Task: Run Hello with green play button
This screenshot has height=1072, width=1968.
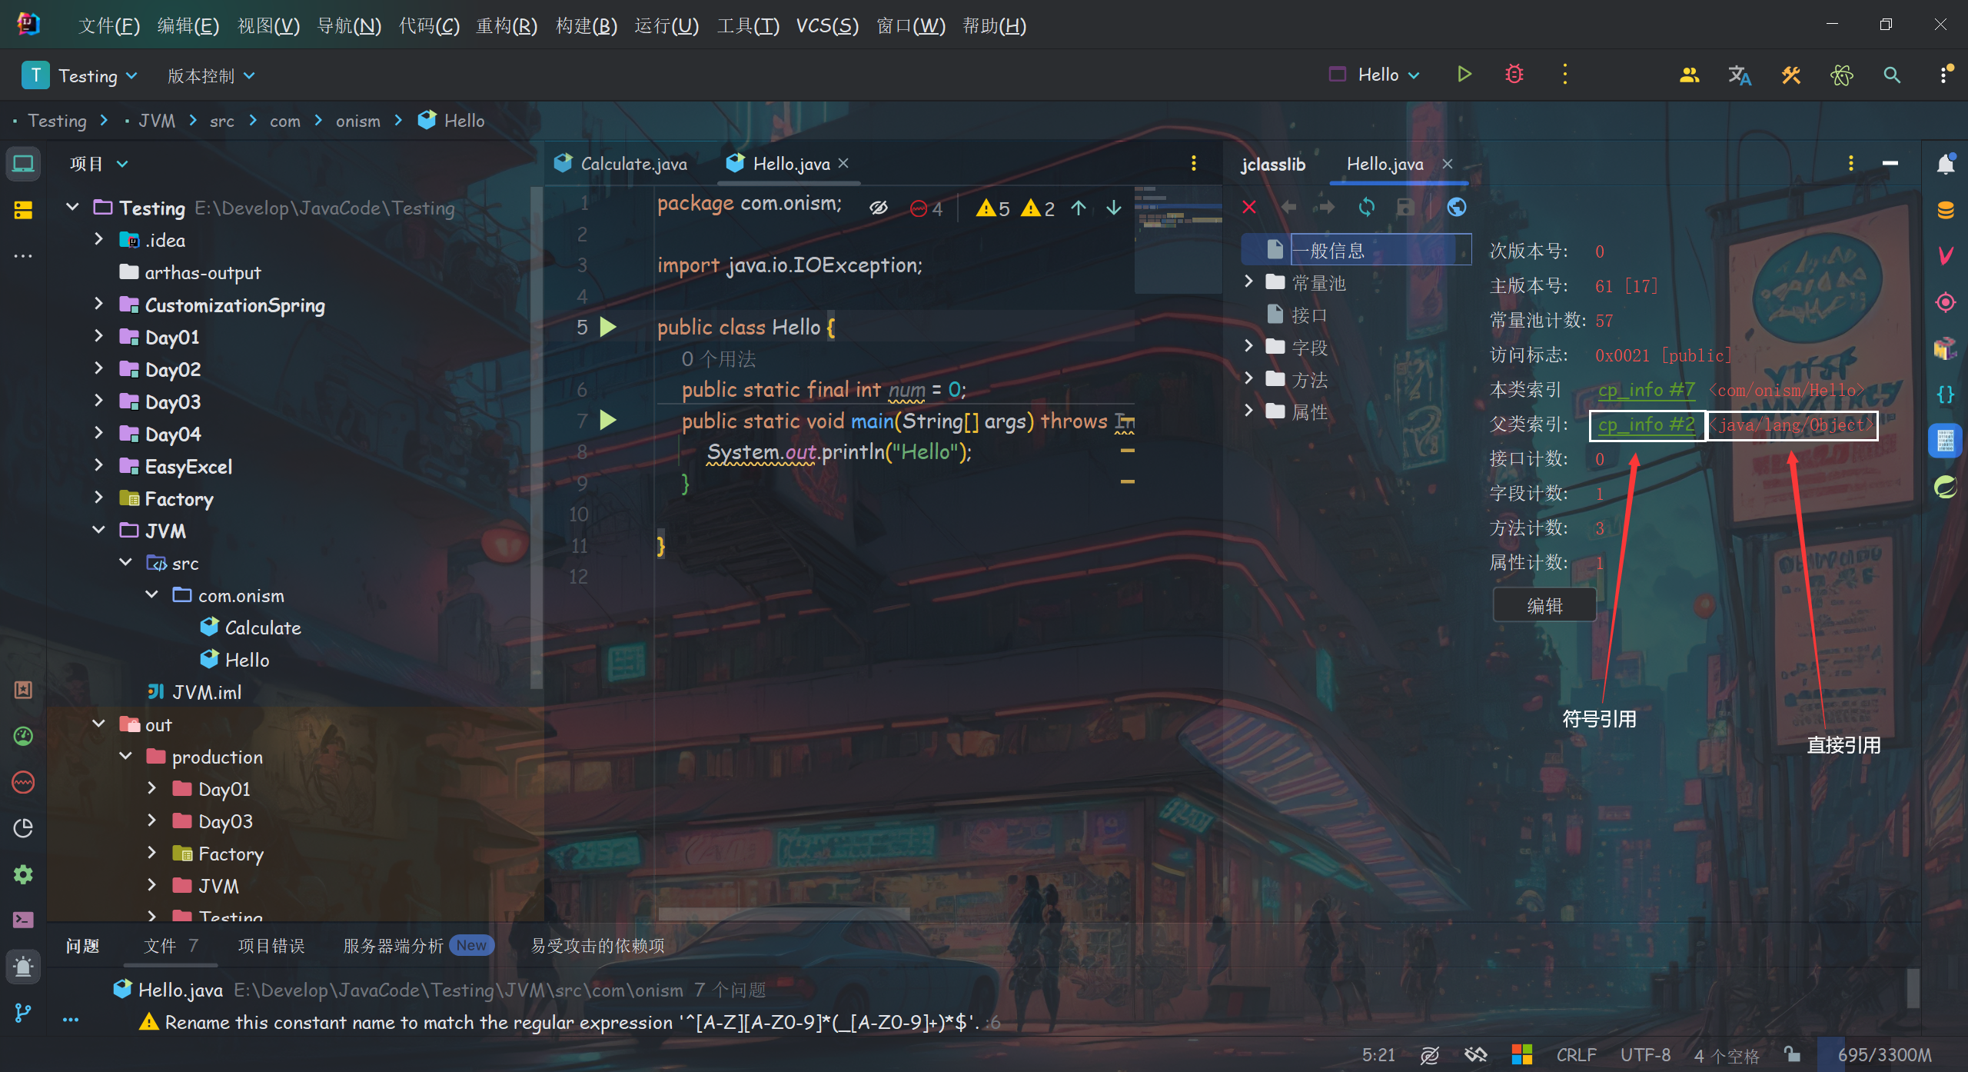Action: click(1464, 75)
